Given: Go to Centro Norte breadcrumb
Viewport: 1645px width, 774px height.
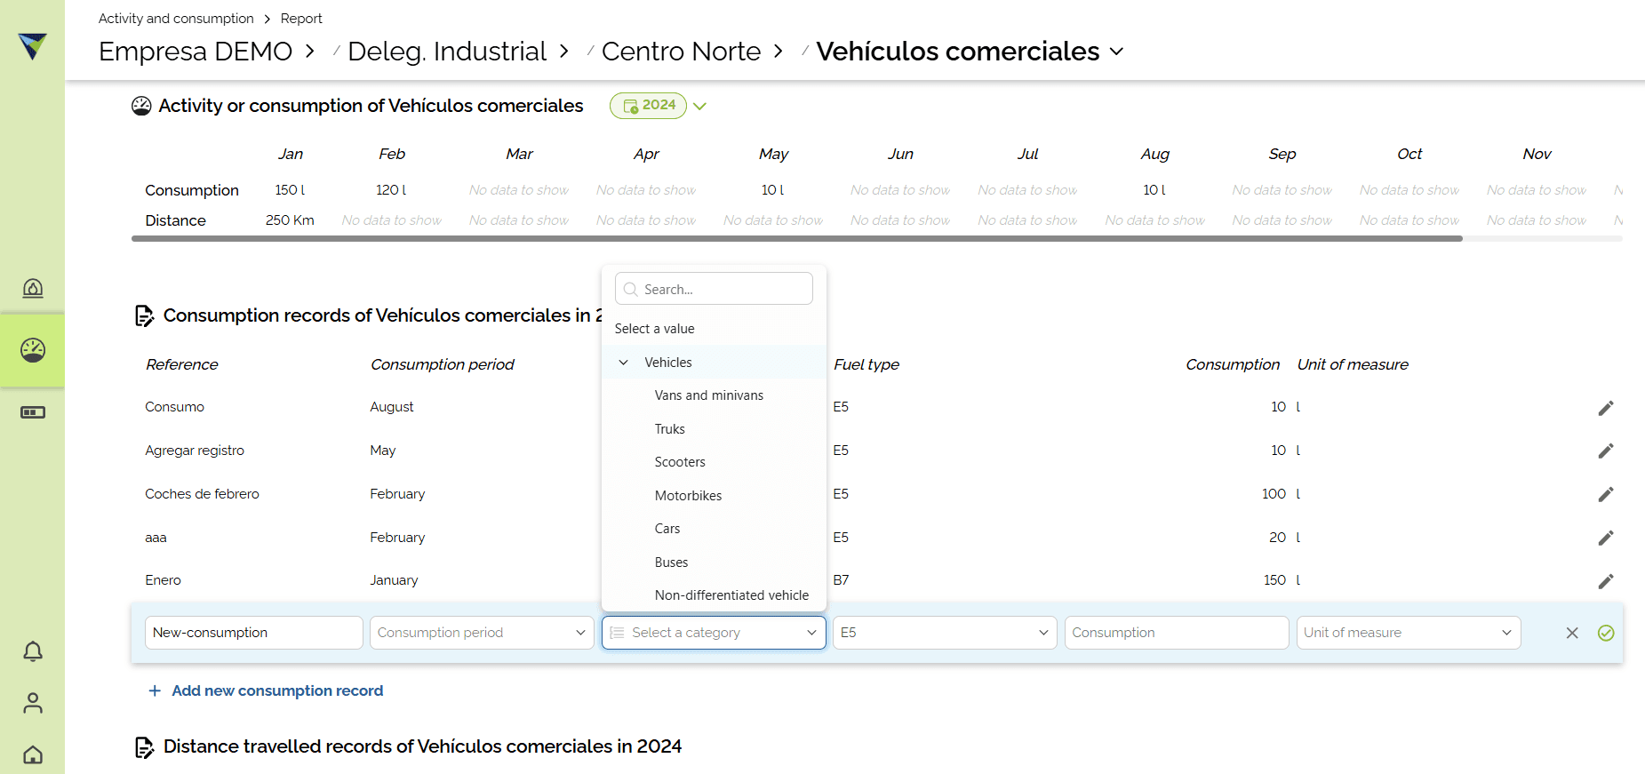Looking at the screenshot, I should click(681, 52).
